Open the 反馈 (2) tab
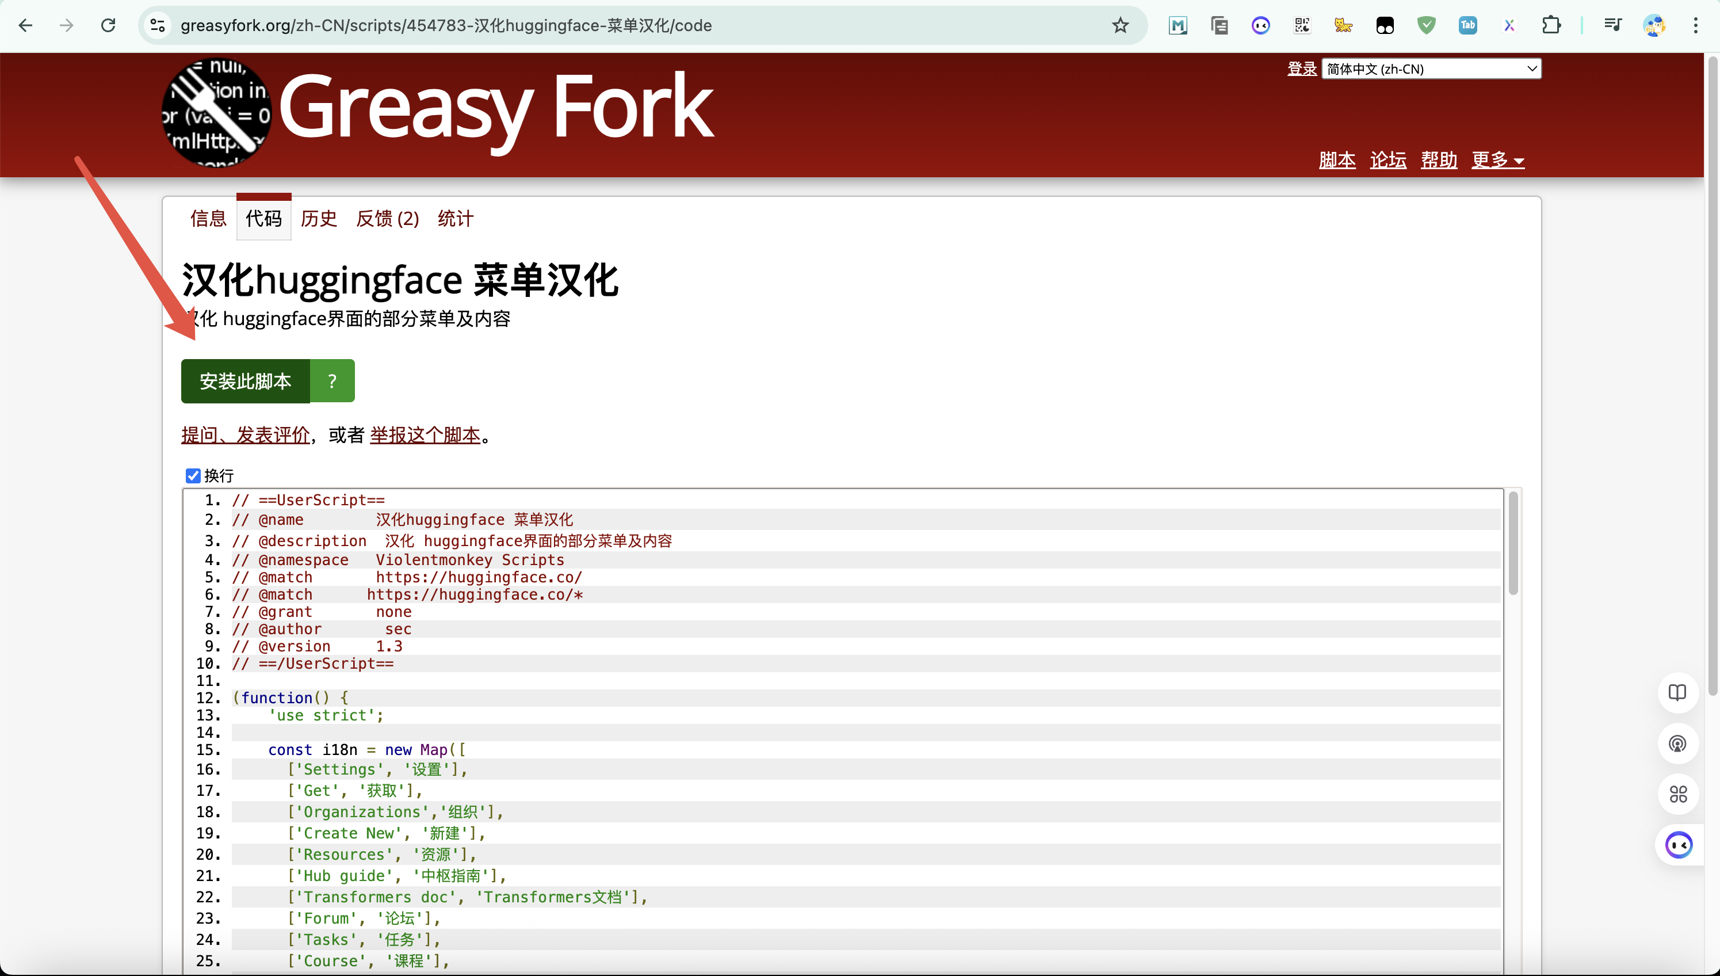This screenshot has width=1720, height=976. [387, 219]
